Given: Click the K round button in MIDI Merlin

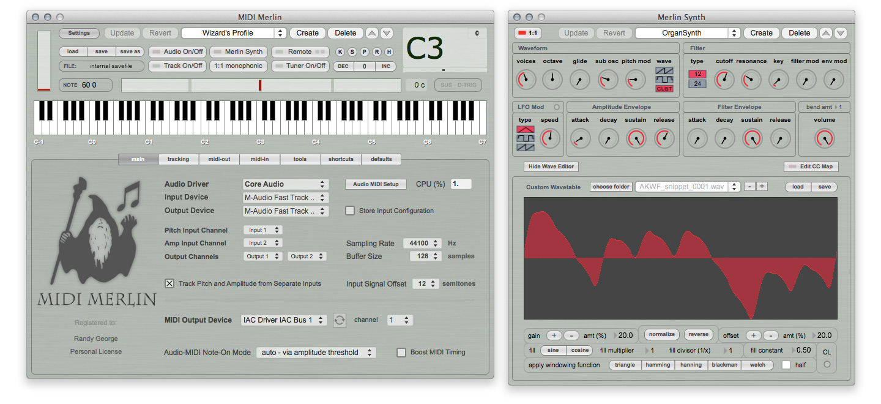Looking at the screenshot, I should pos(341,52).
